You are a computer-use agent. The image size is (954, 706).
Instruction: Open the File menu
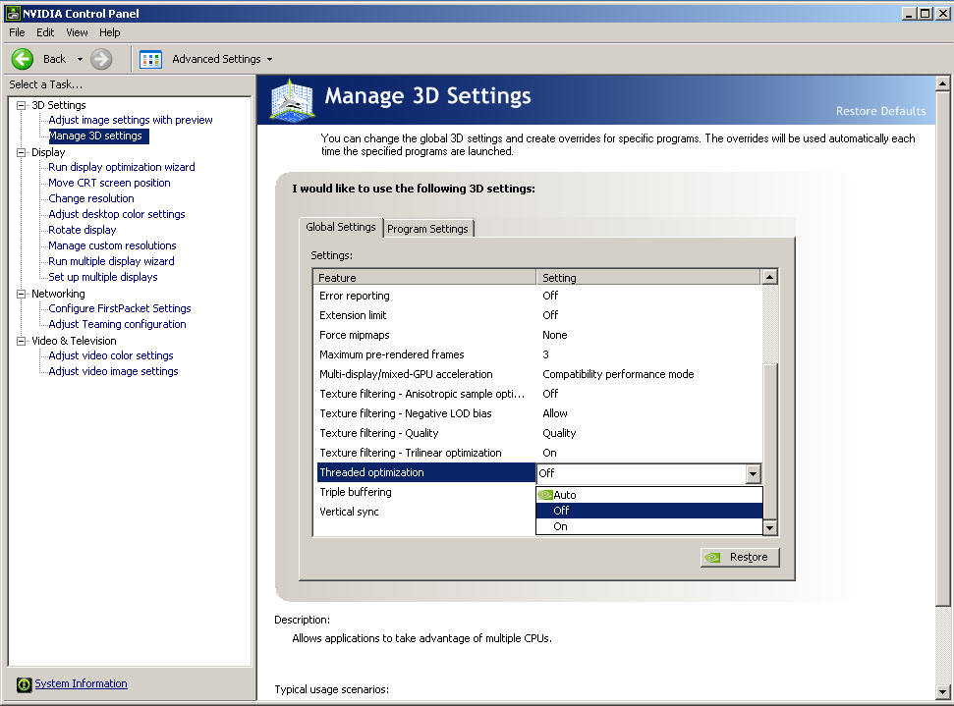(x=17, y=32)
